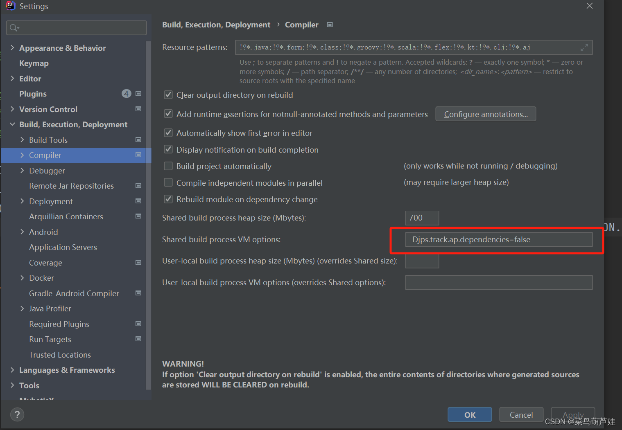Enable Compile independent modules in parallel
Image resolution: width=622 pixels, height=430 pixels.
(168, 182)
